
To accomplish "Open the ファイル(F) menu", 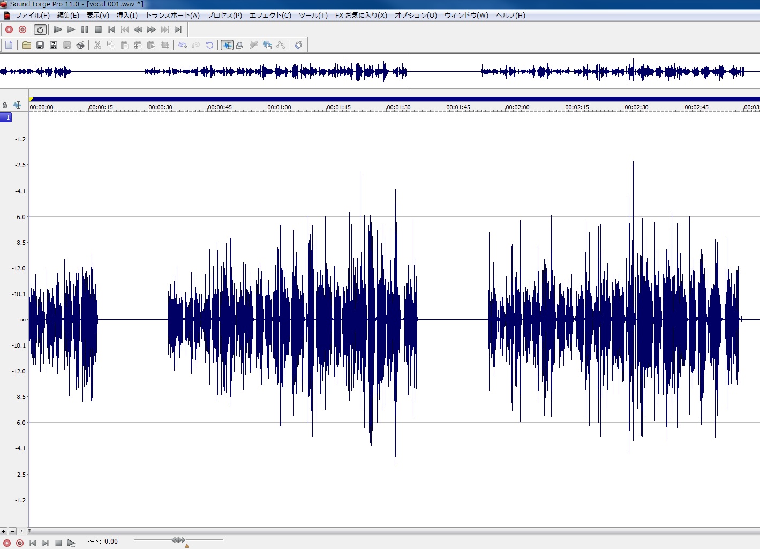I will coord(32,16).
